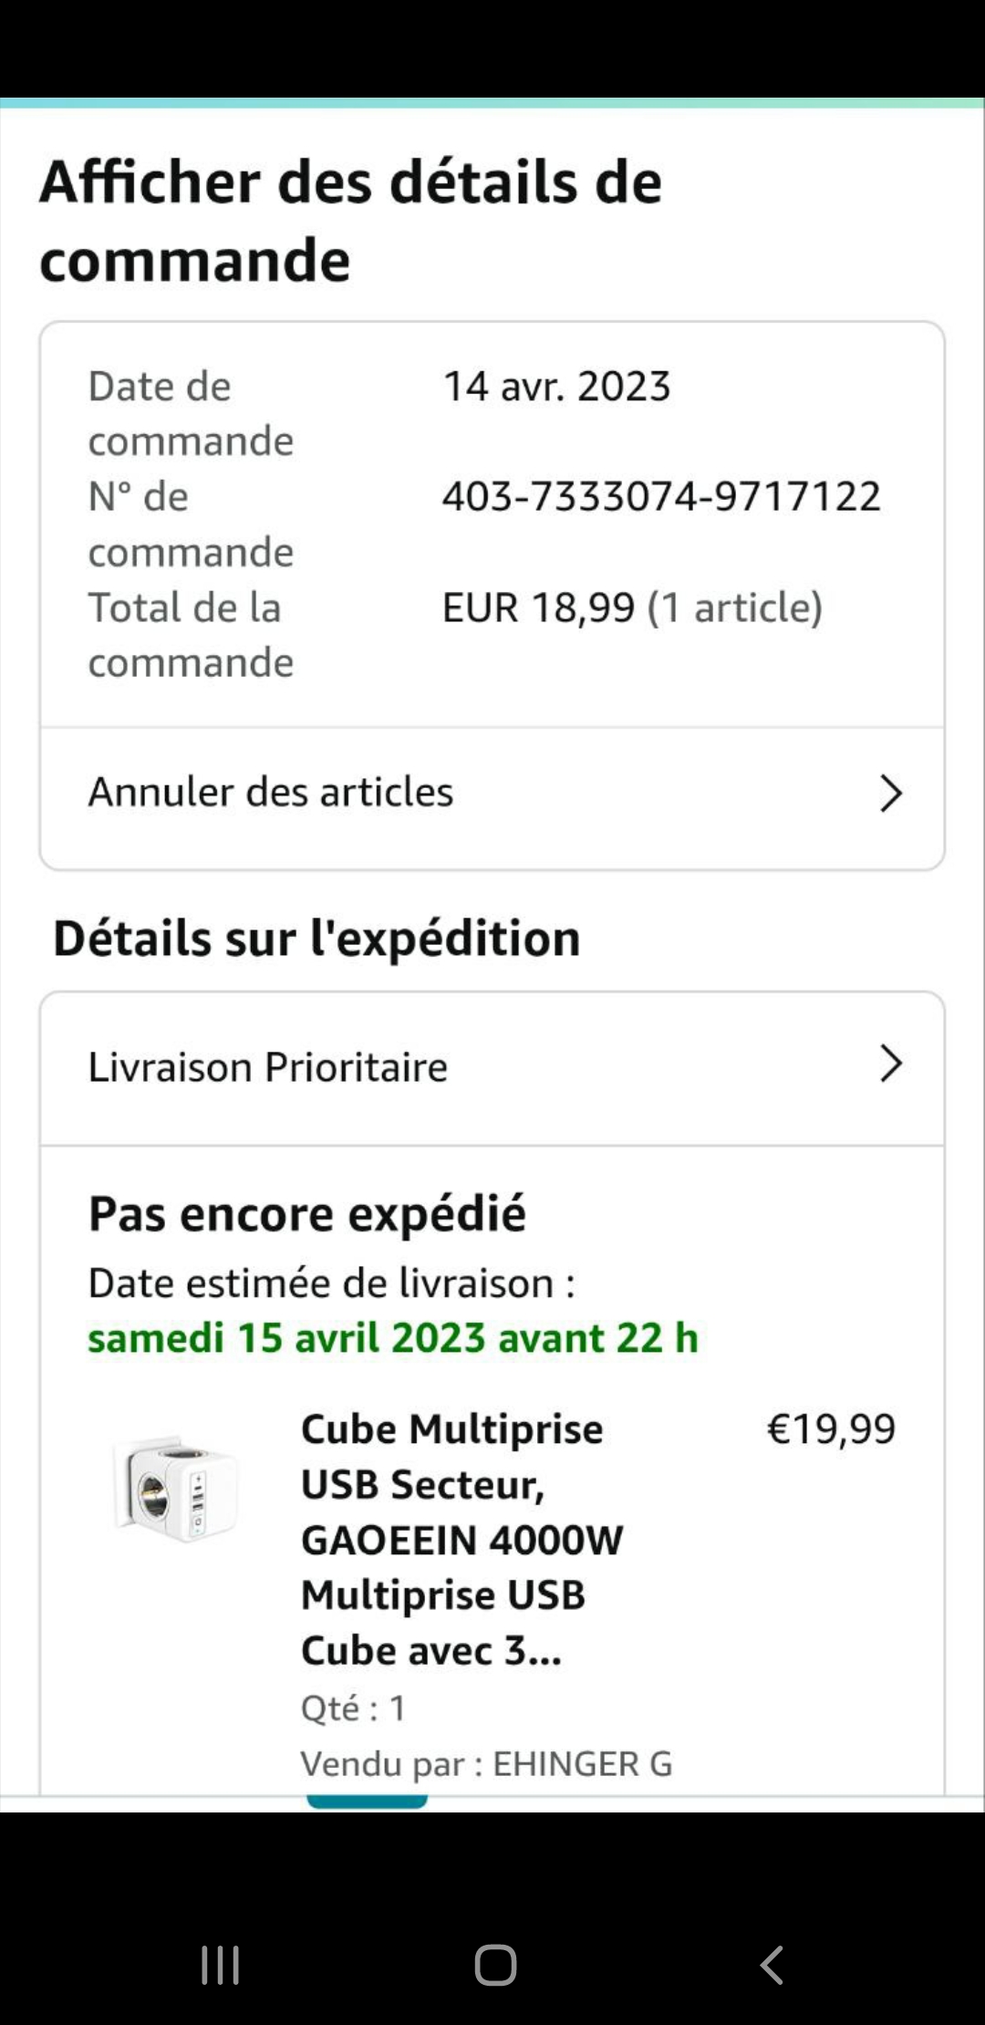
Task: Expand Livraison Prioritaire with its chevron arrow
Action: point(890,1064)
